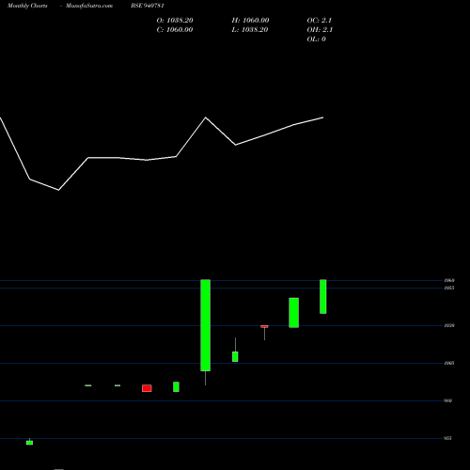Click the small green candle with upper wick
Viewport: 470px width, 470px height.
235,356
